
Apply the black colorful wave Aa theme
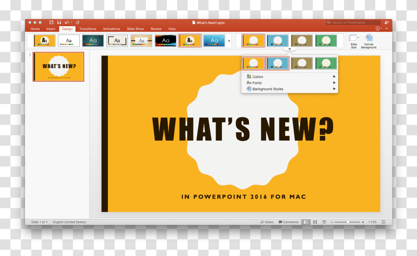click(x=166, y=41)
